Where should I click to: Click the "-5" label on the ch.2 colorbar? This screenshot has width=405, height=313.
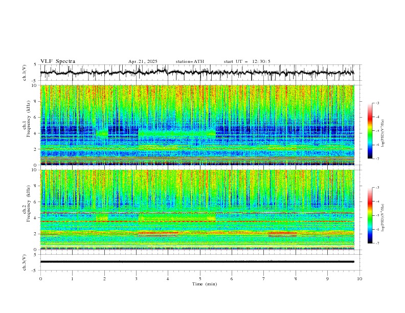[x=377, y=215]
